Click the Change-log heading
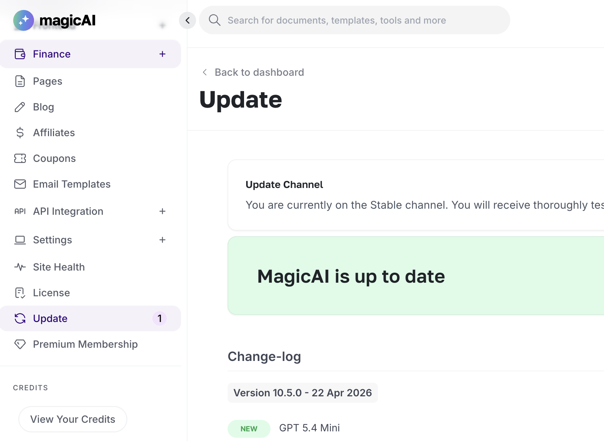 point(264,357)
